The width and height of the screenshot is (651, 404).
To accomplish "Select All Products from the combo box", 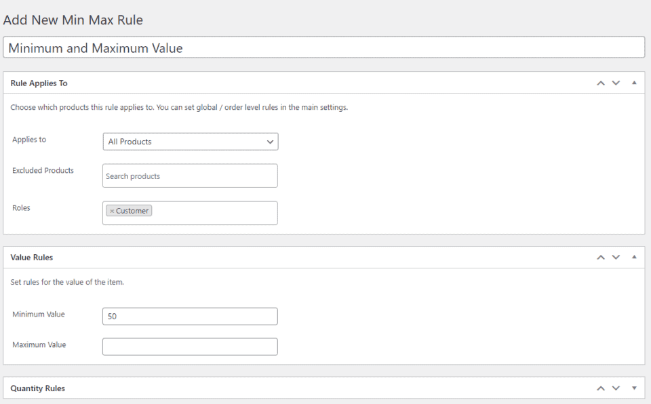I will tap(190, 142).
